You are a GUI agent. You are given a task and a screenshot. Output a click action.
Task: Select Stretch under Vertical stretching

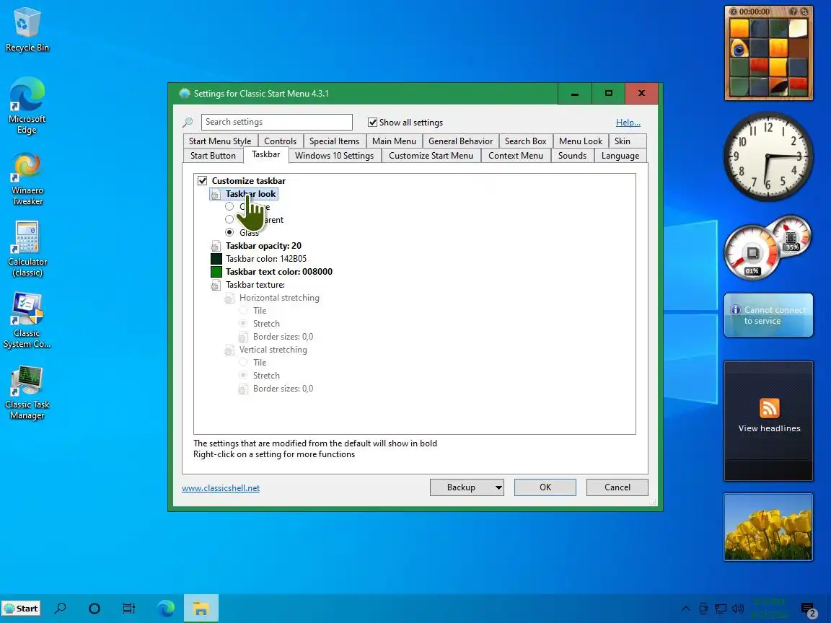242,375
